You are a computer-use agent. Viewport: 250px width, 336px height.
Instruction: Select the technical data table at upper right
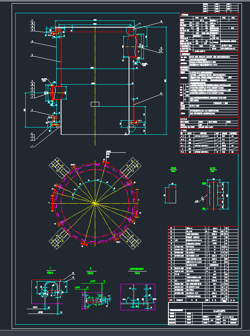209,83
